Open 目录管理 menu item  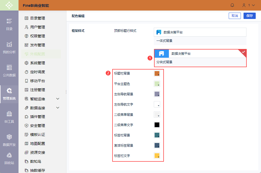point(41,18)
